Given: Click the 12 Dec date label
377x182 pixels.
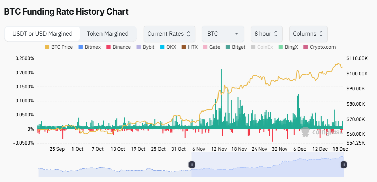Looking at the screenshot, I should (320, 149).
